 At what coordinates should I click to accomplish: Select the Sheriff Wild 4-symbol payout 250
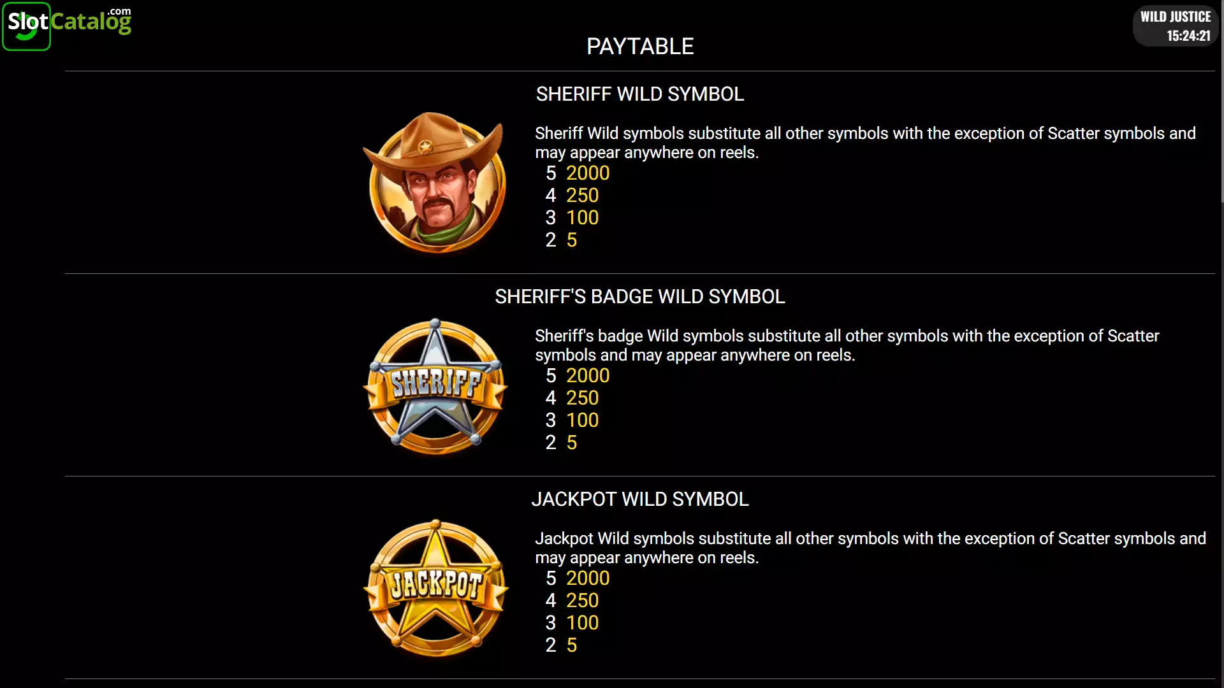click(x=582, y=196)
